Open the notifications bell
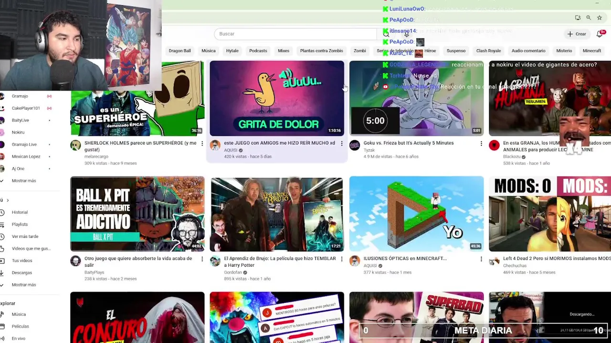Screen dimensions: 611x343 (600, 34)
